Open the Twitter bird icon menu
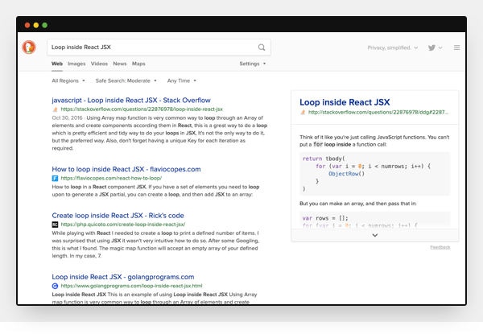 click(x=435, y=47)
